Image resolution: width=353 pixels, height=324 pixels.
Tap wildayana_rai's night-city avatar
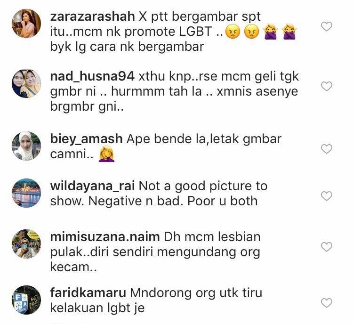(26, 193)
